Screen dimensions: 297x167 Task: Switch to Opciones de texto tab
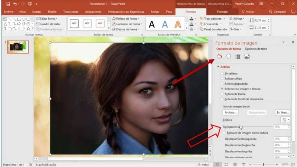256,49
